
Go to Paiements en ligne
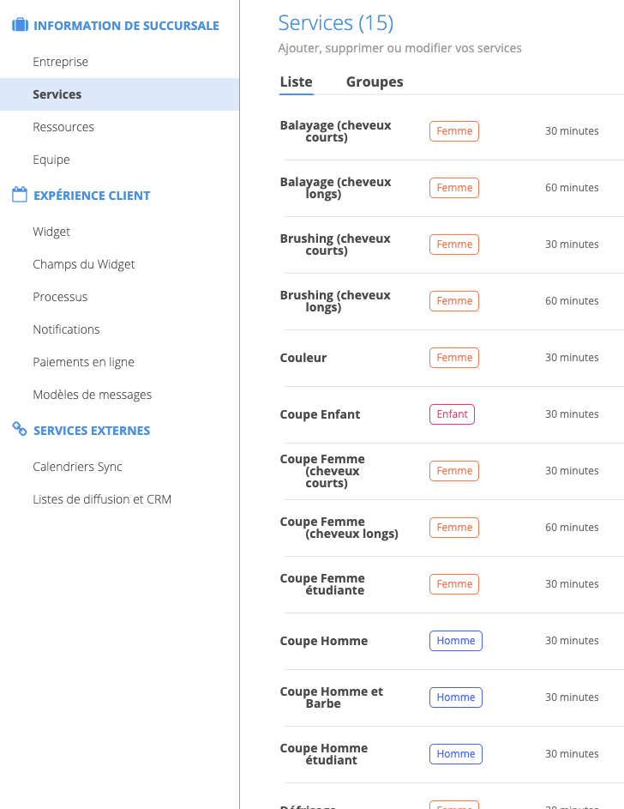pyautogui.click(x=83, y=362)
